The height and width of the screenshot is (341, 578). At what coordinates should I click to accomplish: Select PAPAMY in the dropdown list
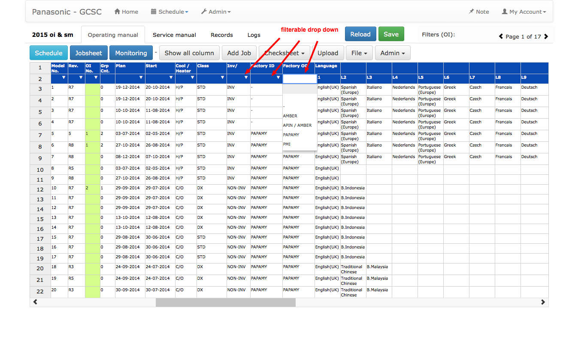pos(291,135)
